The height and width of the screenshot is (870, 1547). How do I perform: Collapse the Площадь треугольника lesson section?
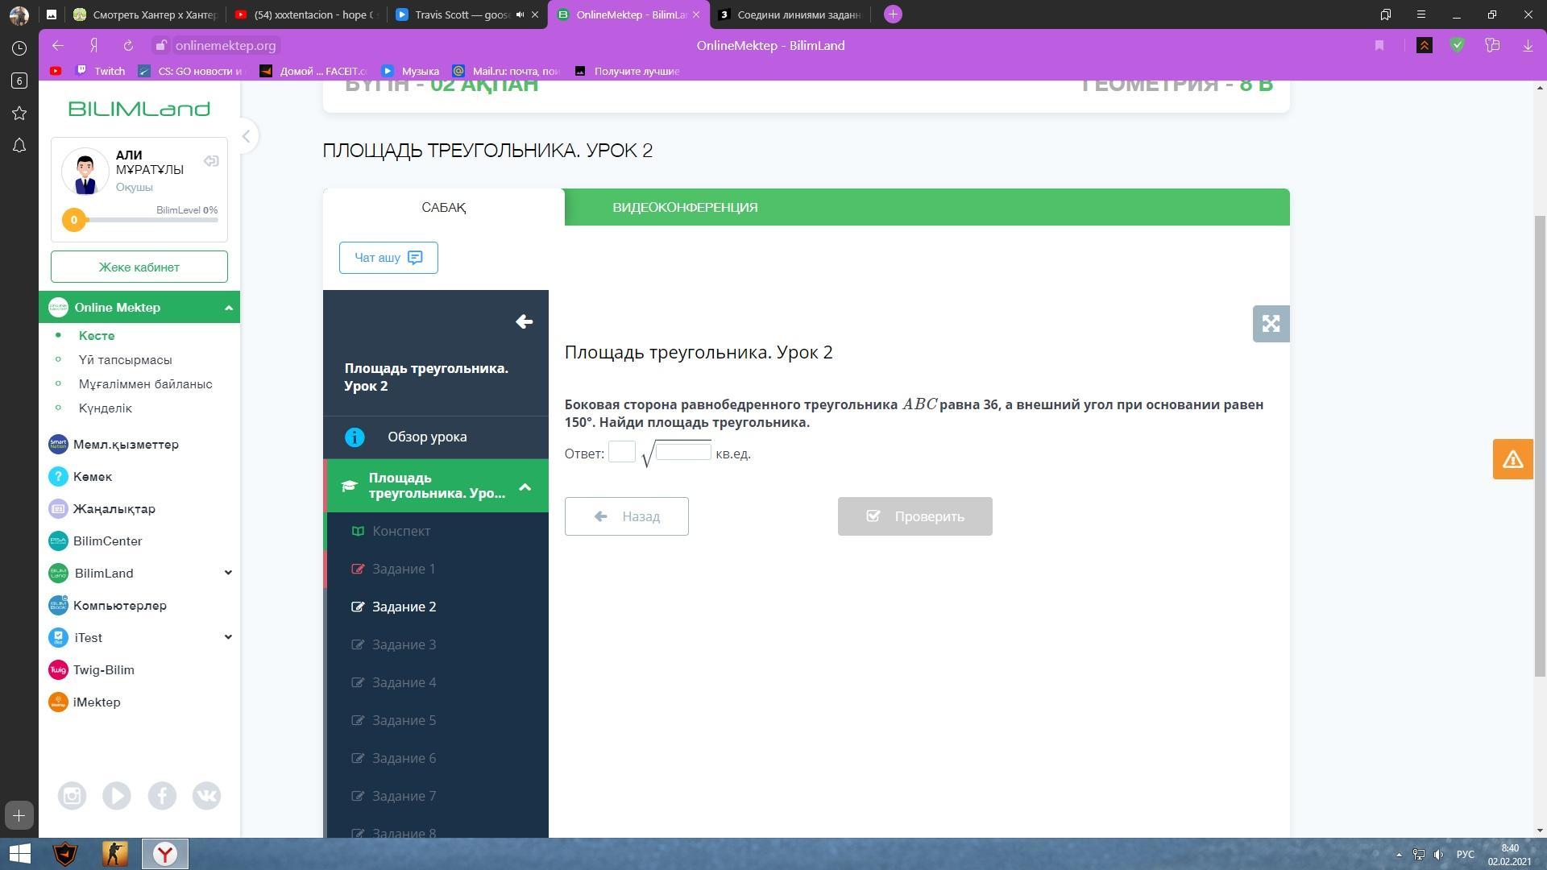(x=525, y=487)
